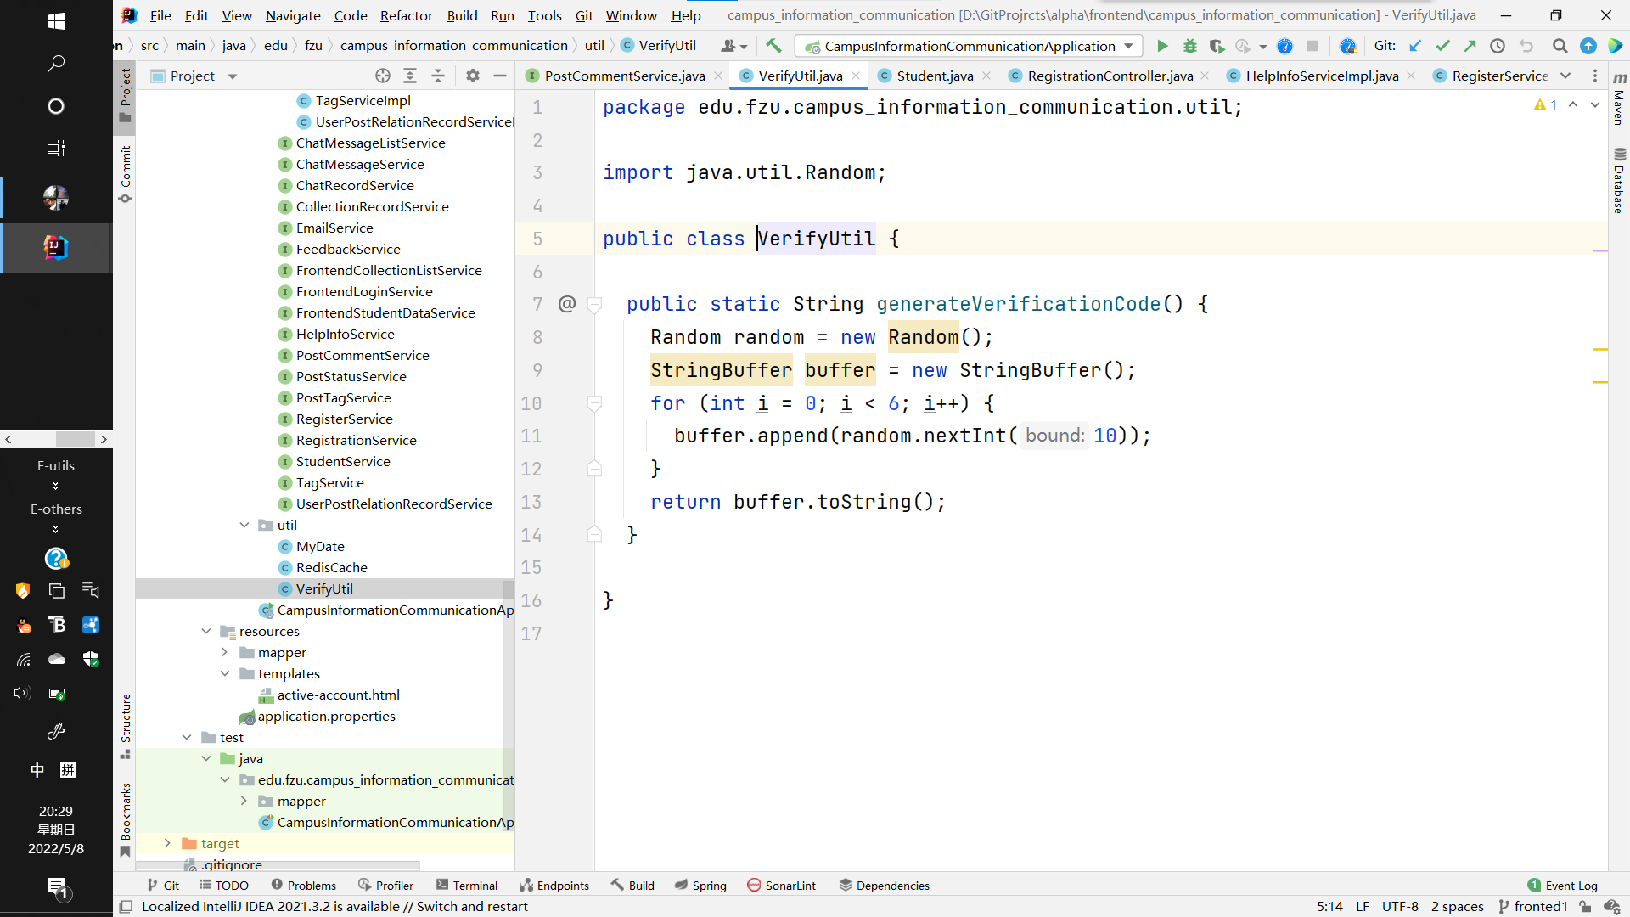1630x917 pixels.
Task: Click Show History clock icon
Action: 1498,46
